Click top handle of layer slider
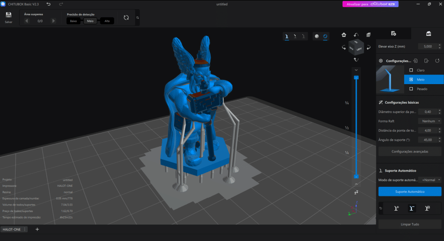The height and width of the screenshot is (241, 444). [356, 77]
